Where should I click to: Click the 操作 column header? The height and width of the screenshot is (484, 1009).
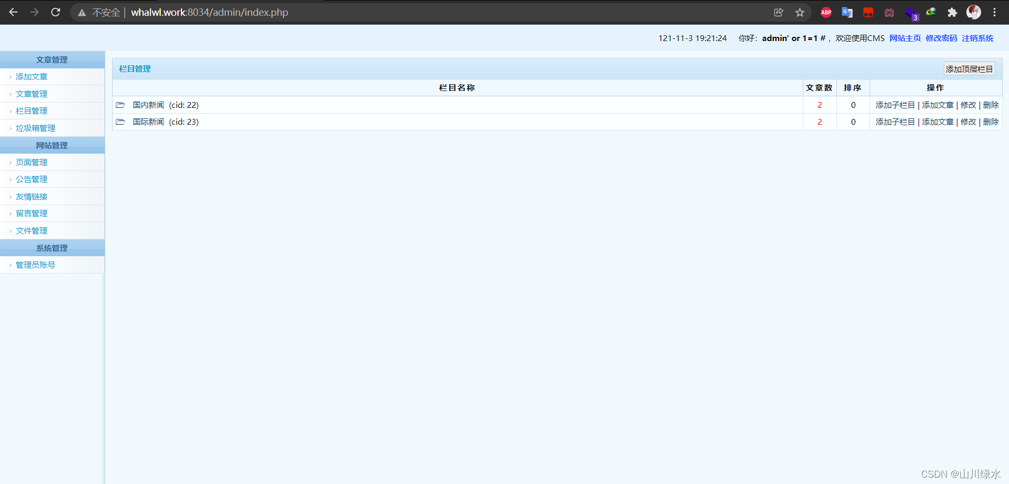pos(935,87)
